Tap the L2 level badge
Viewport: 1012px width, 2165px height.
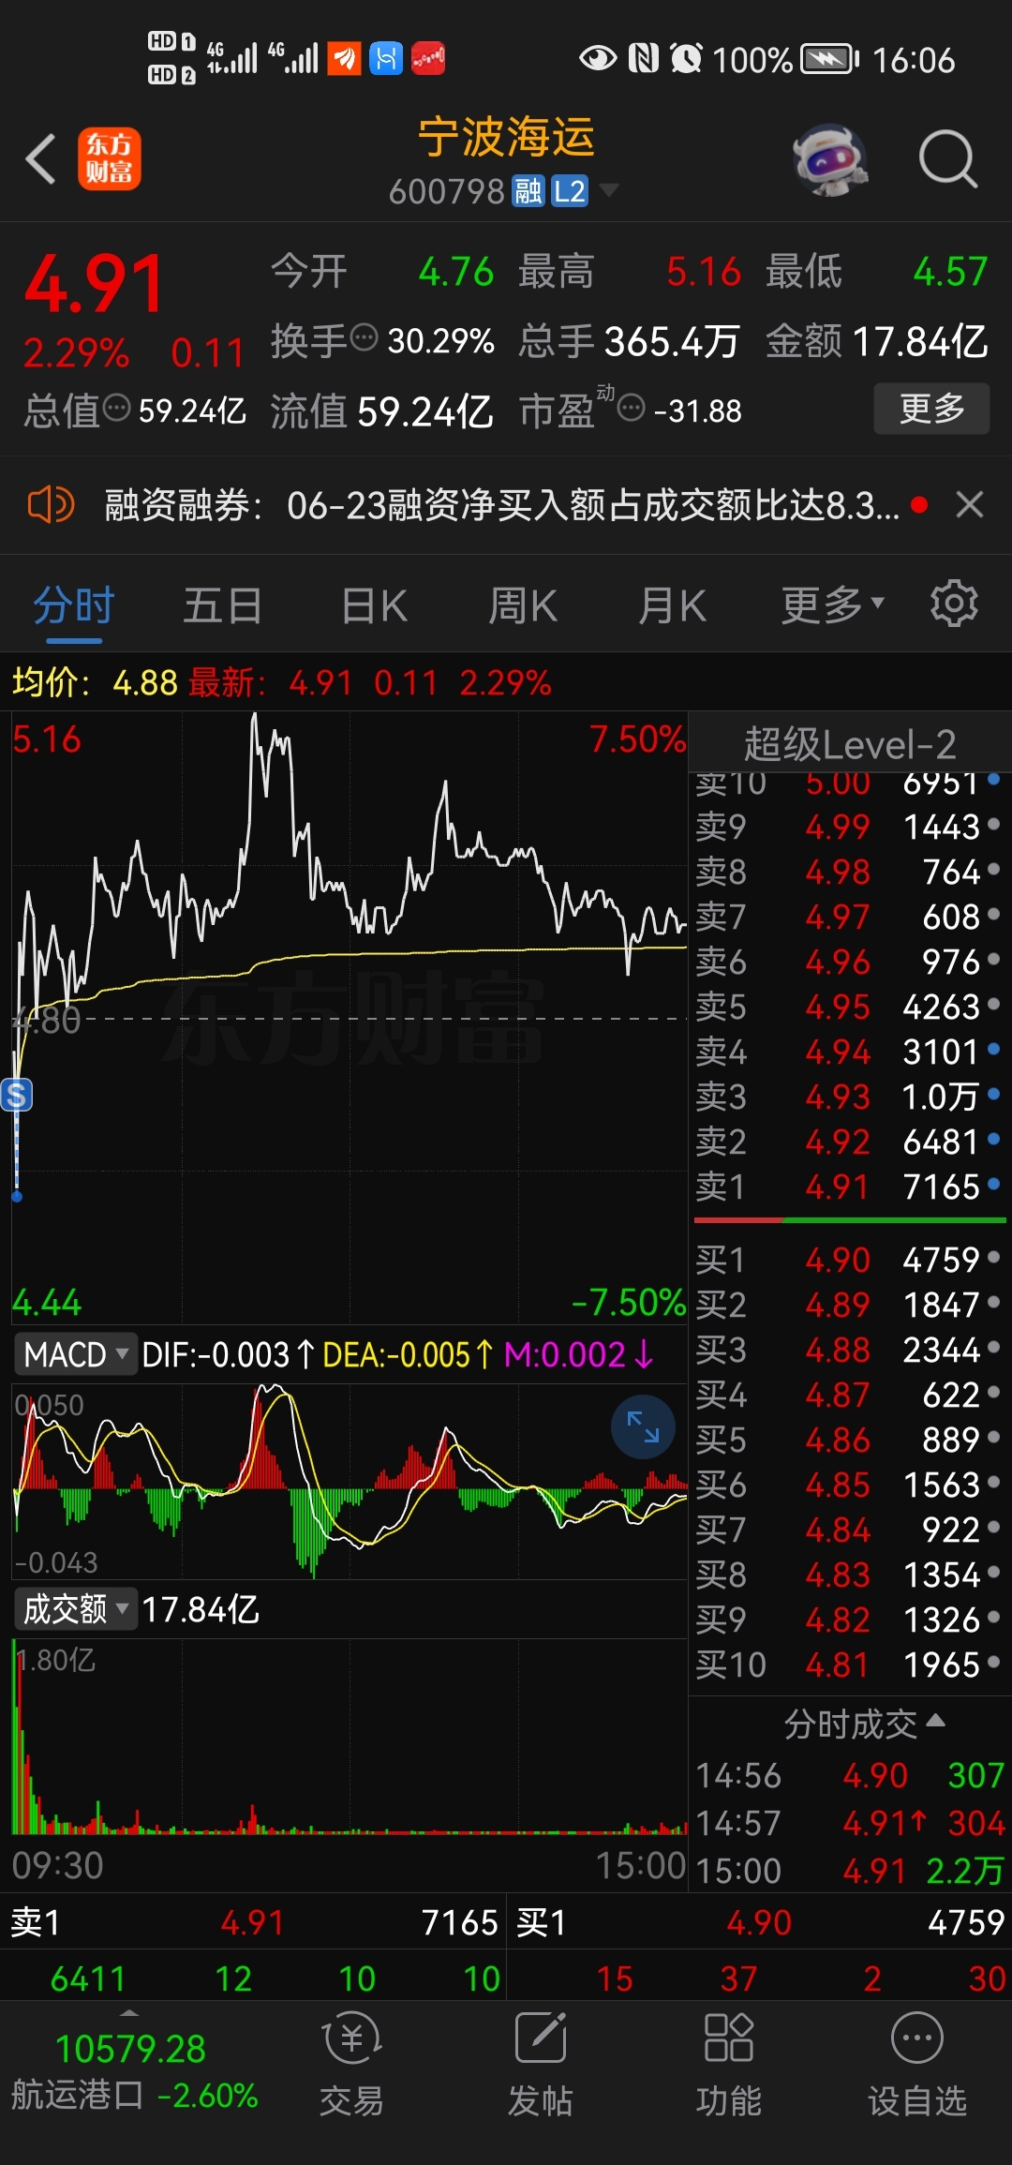569,191
